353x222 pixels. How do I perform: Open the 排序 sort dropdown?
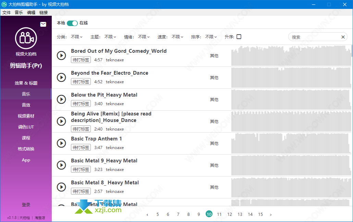coord(211,37)
